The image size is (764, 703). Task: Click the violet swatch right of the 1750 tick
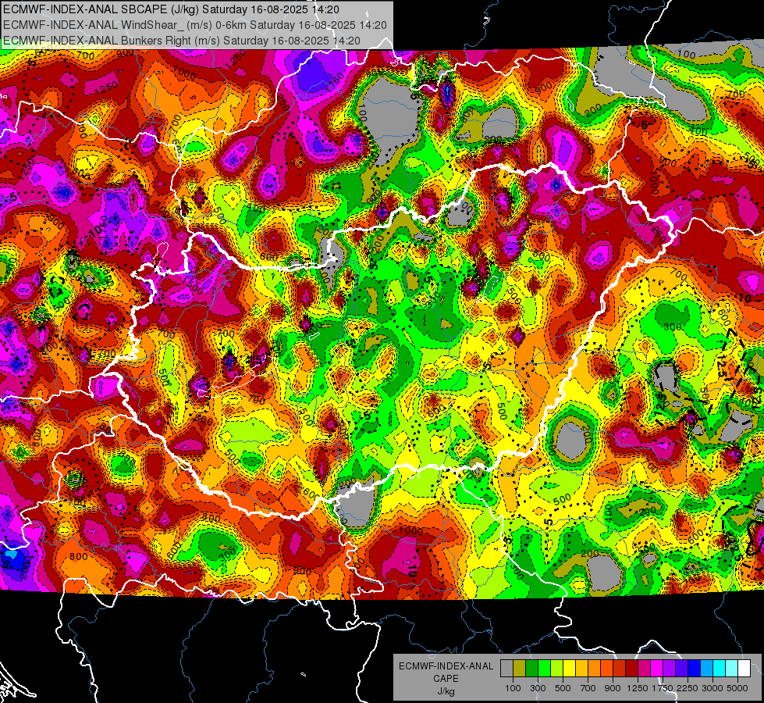pyautogui.click(x=670, y=669)
